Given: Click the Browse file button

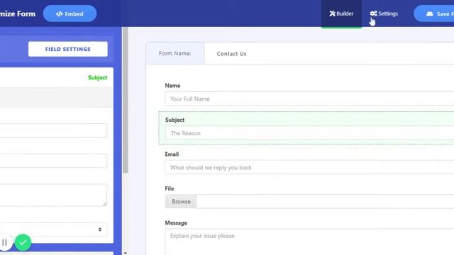Looking at the screenshot, I should [181, 201].
